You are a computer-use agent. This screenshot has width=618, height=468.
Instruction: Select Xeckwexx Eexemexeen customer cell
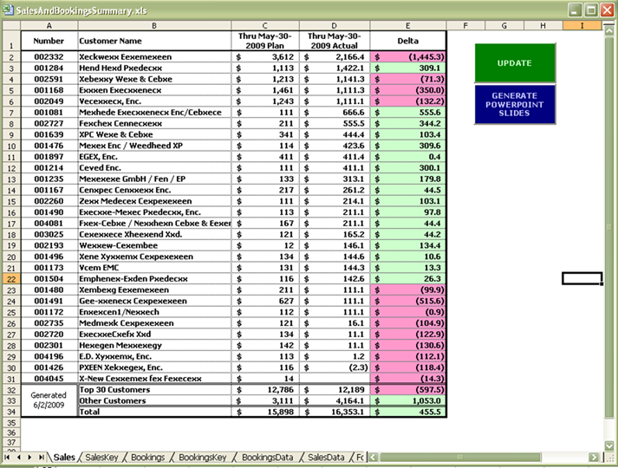154,56
